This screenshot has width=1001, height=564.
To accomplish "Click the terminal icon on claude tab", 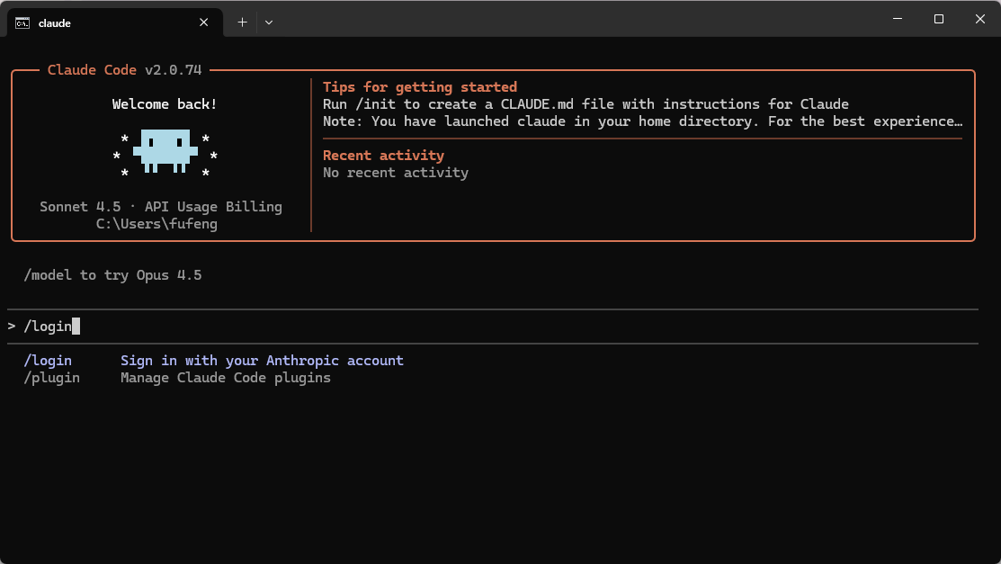I will click(22, 23).
